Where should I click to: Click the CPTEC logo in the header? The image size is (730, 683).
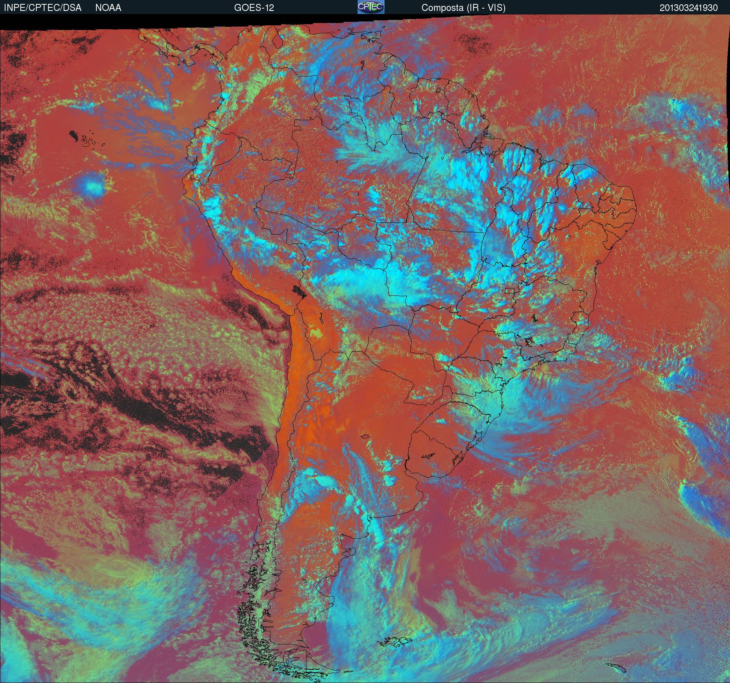(x=371, y=7)
